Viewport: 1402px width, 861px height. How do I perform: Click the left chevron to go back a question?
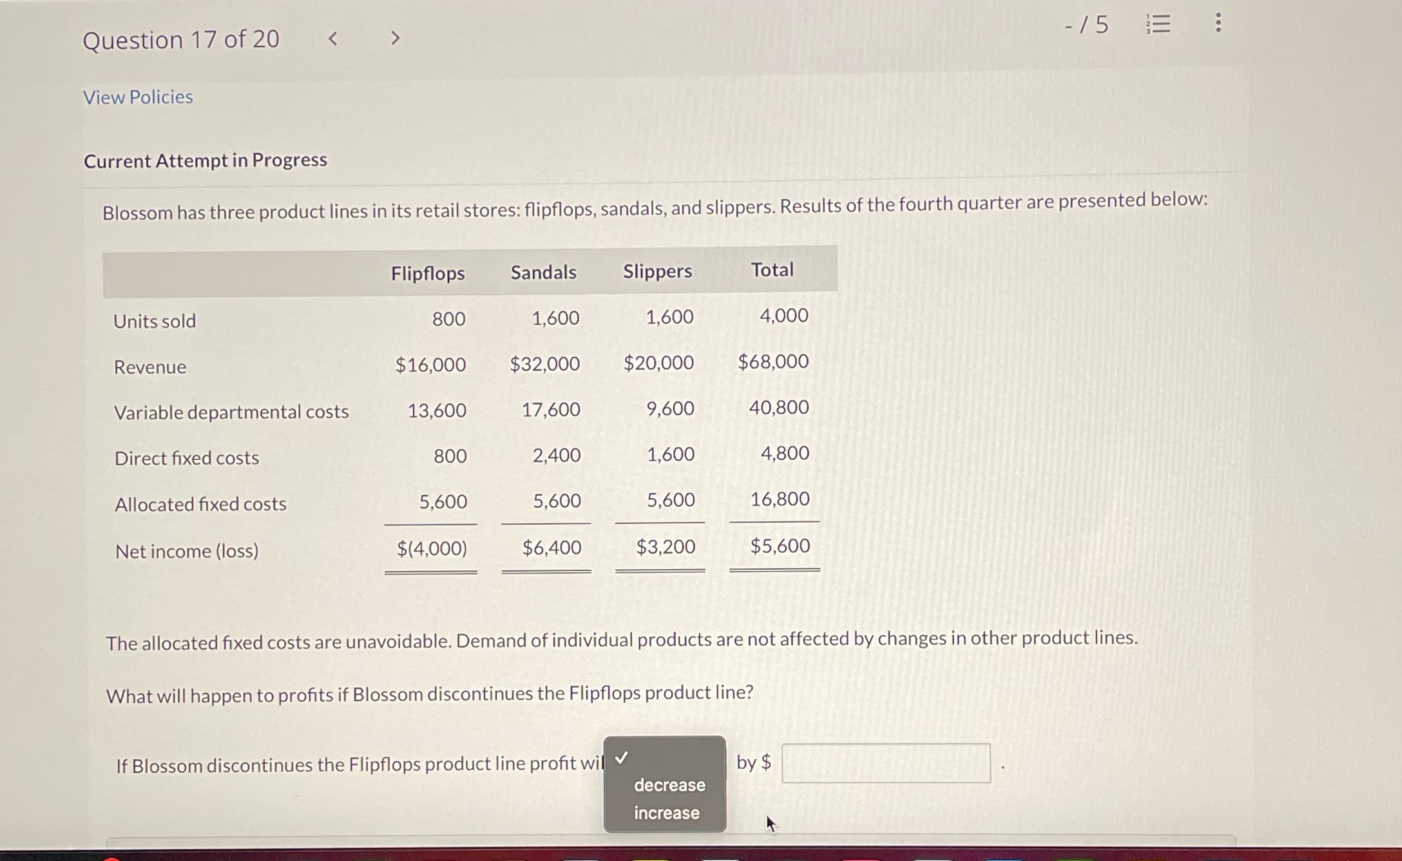coord(333,39)
